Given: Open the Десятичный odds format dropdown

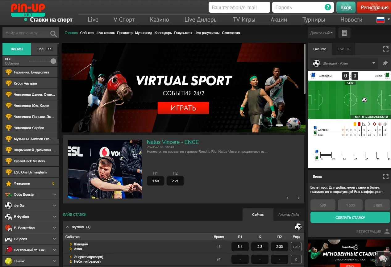Looking at the screenshot, I should click(322, 33).
